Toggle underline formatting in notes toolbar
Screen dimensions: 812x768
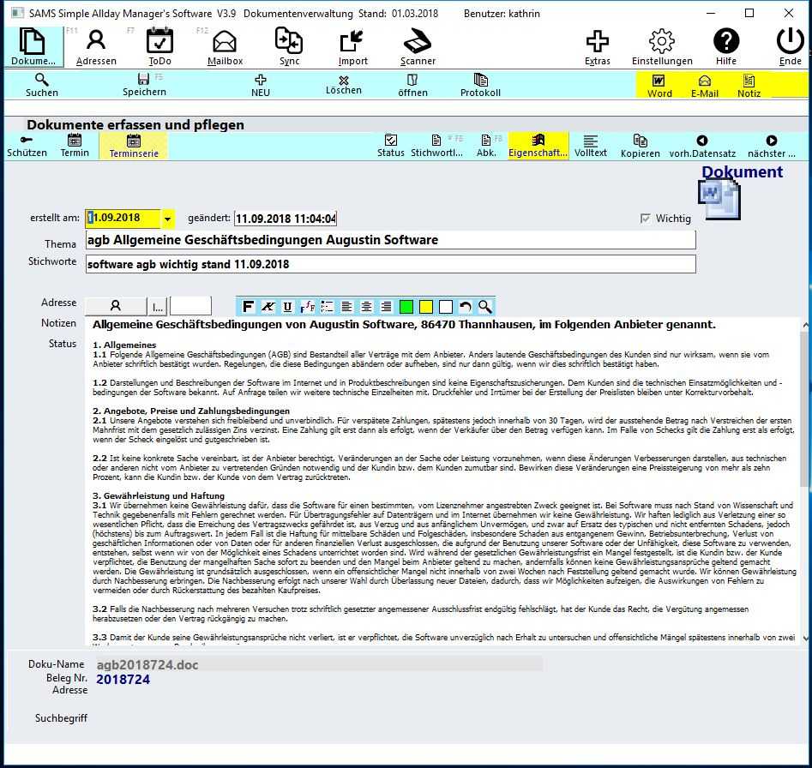click(288, 307)
